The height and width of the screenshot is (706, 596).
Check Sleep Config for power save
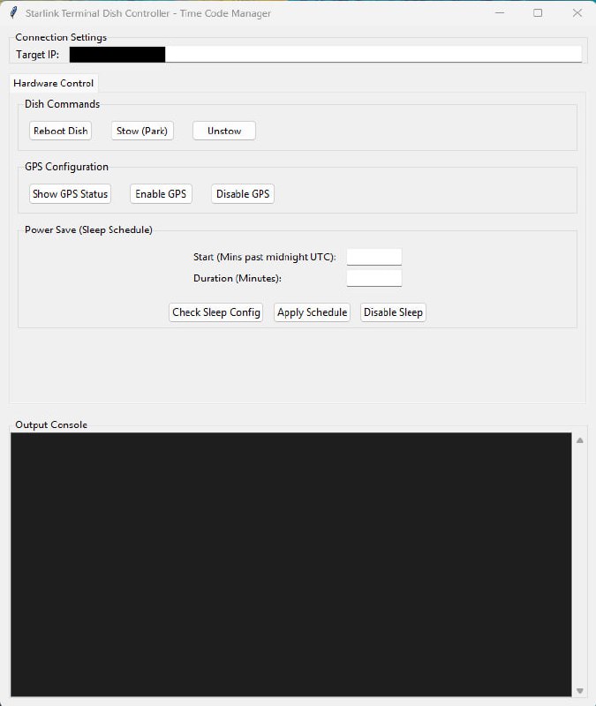[215, 312]
